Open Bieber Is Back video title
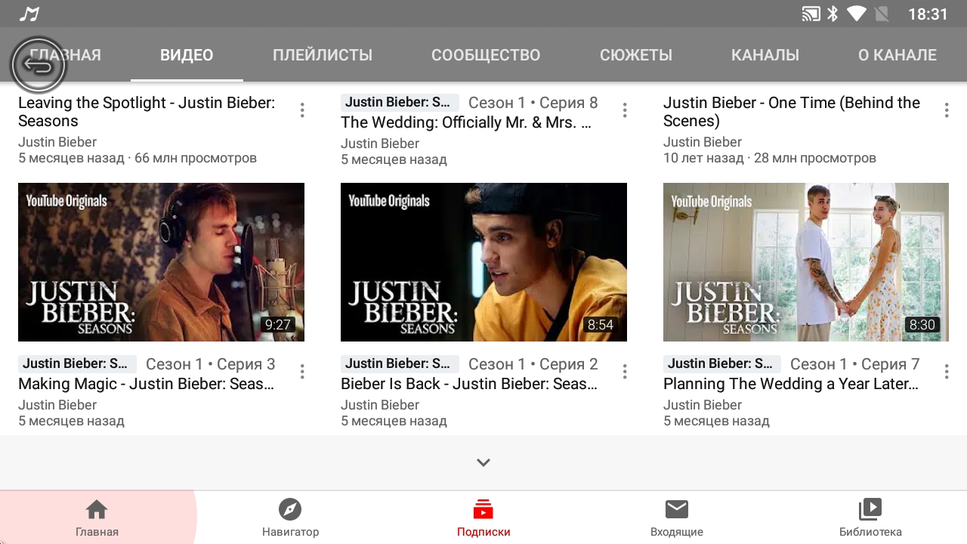The width and height of the screenshot is (967, 544). [x=468, y=384]
